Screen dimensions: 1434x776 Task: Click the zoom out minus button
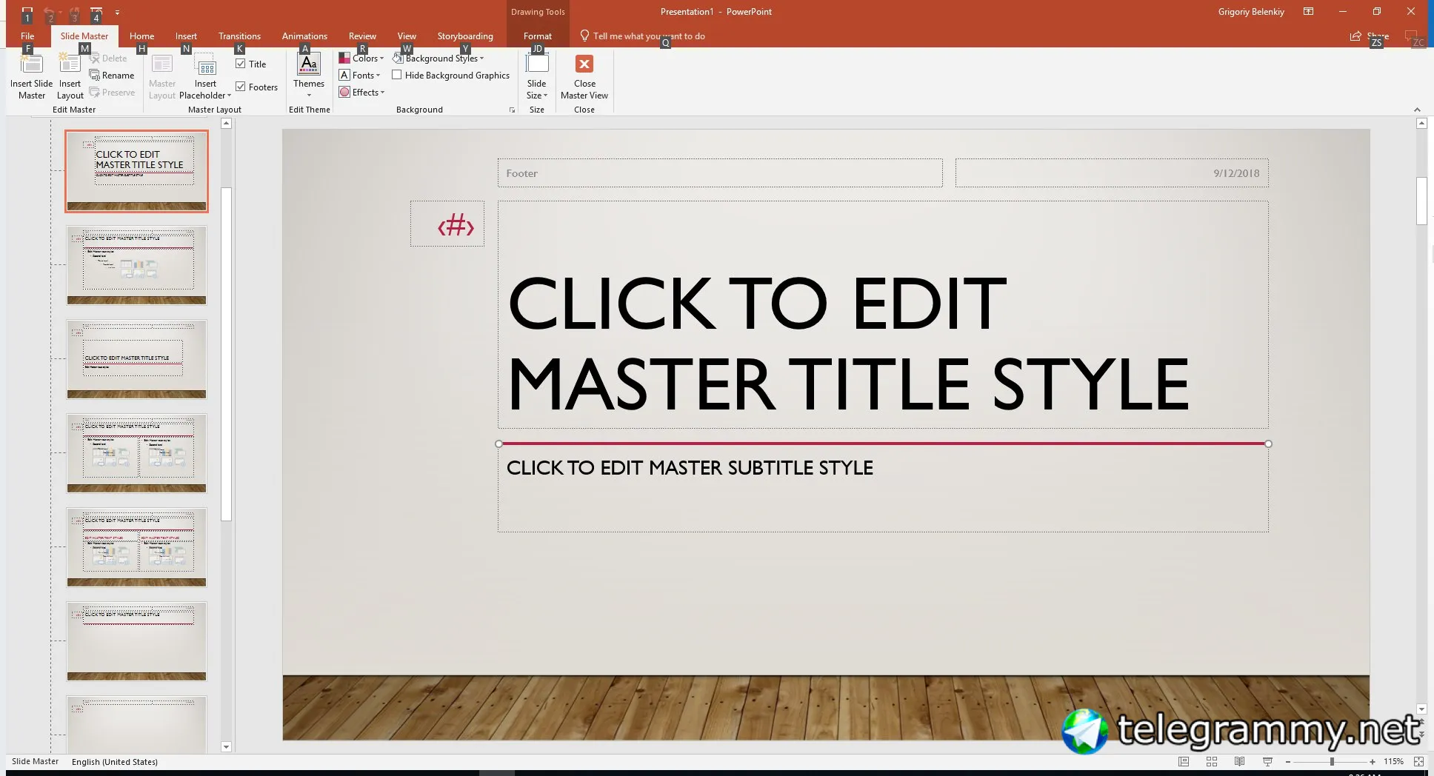point(1288,761)
